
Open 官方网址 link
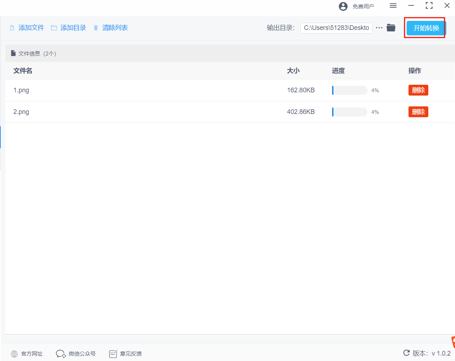pos(32,354)
